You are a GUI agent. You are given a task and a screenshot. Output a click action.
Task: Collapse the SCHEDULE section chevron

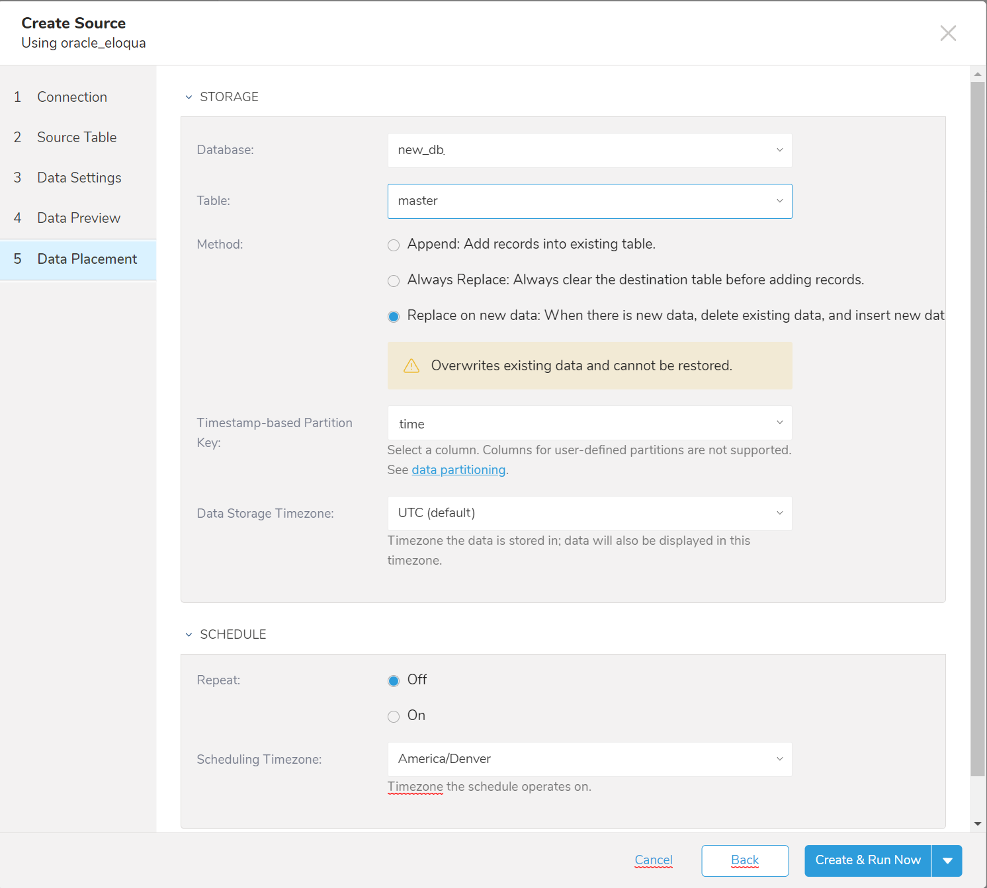coord(189,635)
